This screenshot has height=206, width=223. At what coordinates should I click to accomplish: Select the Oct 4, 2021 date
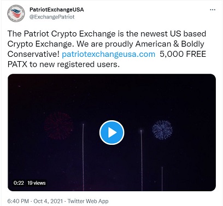tap(48, 201)
